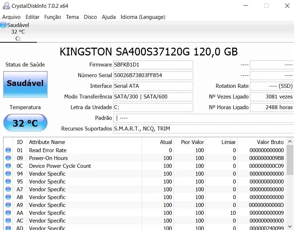Click the status orb of attribute 94 row
294x230 pixels.
tap(8, 173)
